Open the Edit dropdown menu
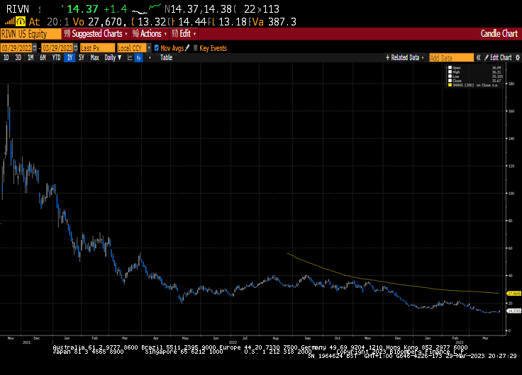The height and width of the screenshot is (375, 522). point(184,34)
